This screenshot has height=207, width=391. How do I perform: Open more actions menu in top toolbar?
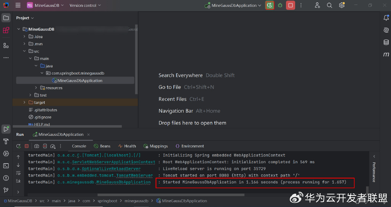[301, 5]
